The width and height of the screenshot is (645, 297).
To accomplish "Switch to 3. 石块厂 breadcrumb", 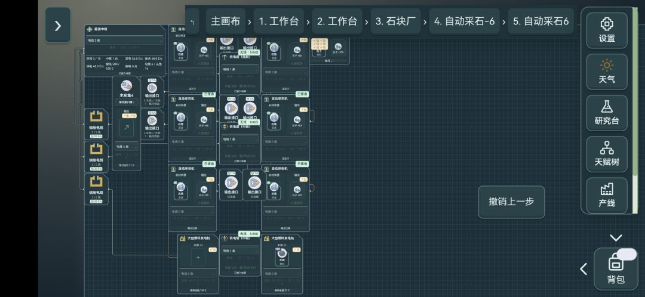I will 395,21.
